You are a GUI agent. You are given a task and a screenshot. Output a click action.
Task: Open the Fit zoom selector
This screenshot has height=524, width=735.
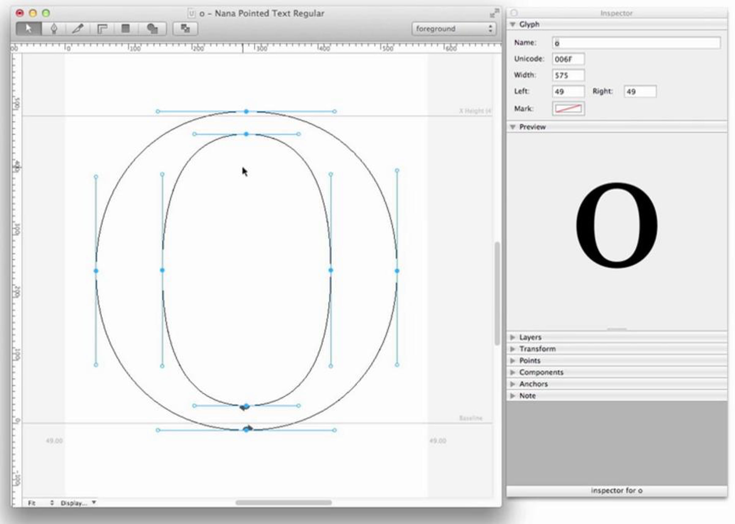click(40, 503)
